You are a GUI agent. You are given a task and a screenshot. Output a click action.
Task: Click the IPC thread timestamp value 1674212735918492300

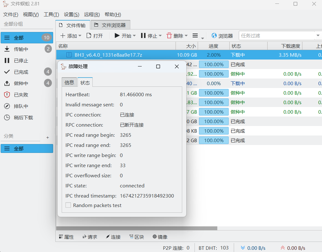click(147, 196)
